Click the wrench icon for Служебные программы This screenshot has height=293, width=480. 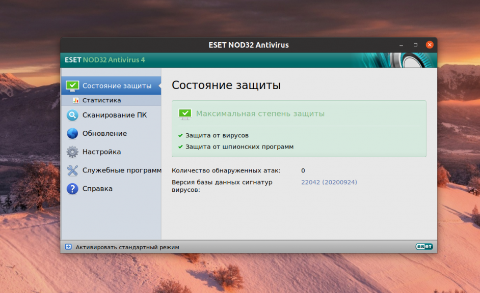72,170
